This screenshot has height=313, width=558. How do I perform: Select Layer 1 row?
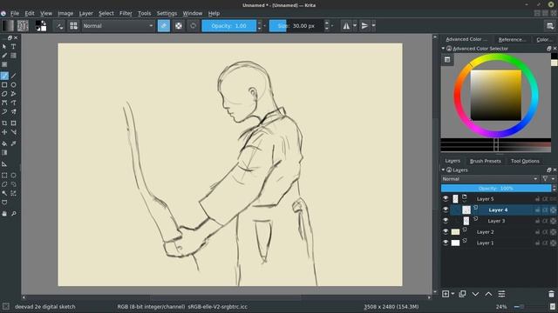[500, 243]
